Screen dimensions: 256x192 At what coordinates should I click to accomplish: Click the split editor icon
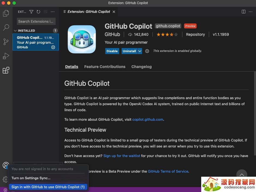point(243,12)
